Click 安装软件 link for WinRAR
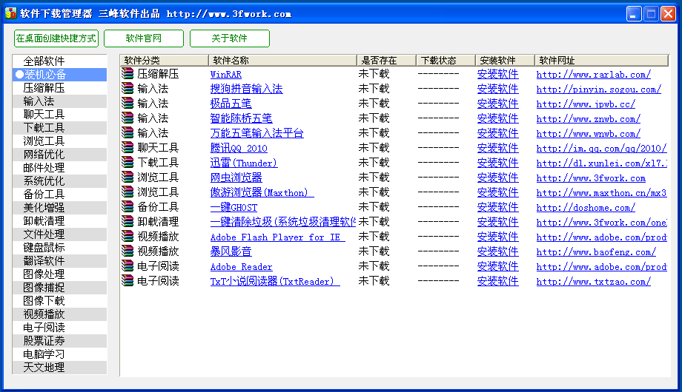The width and height of the screenshot is (682, 392). (497, 74)
